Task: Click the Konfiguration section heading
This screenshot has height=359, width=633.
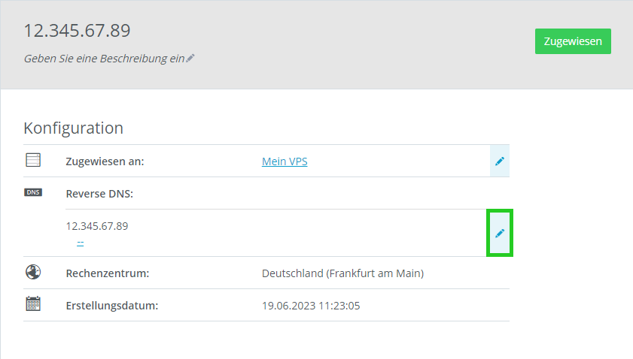Action: 73,128
